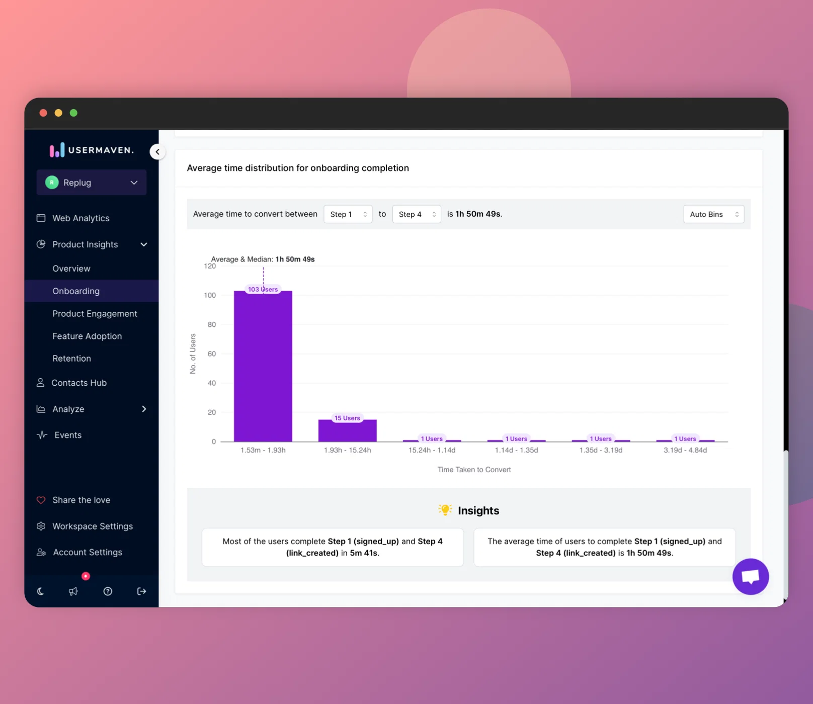Log out using the exit icon
Image resolution: width=813 pixels, height=704 pixels.
(141, 591)
